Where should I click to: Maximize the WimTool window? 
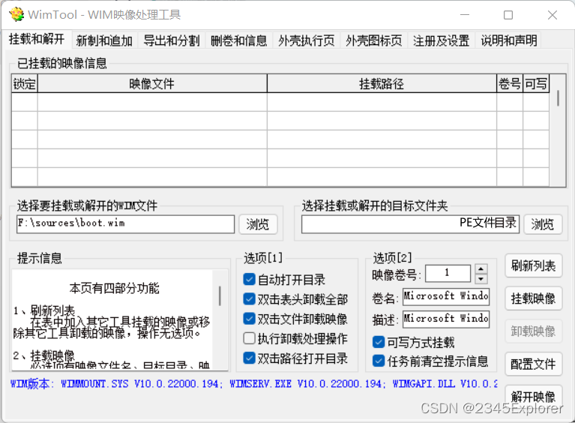pos(508,15)
